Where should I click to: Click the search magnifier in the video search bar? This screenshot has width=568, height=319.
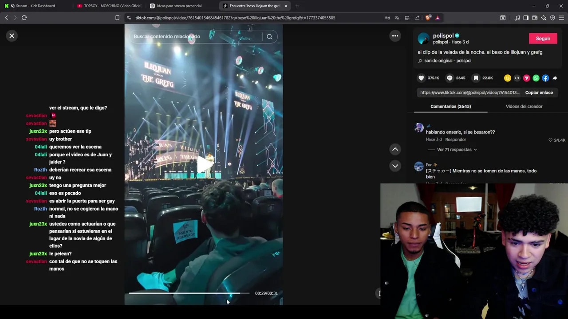(x=269, y=37)
